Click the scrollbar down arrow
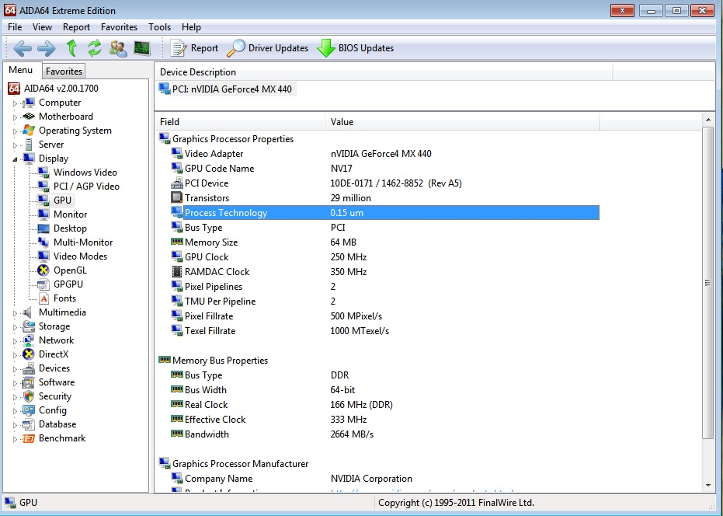Screen dimensions: 723x516 (x=708, y=486)
